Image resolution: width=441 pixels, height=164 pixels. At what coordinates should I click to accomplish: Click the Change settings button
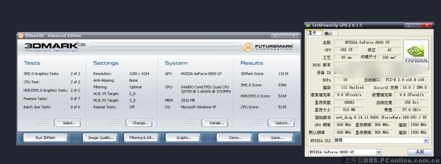(139, 123)
